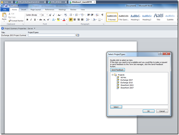Viewport: 179px width, 135px height.
Task: Switch to the References tab
Action: coord(50,10)
